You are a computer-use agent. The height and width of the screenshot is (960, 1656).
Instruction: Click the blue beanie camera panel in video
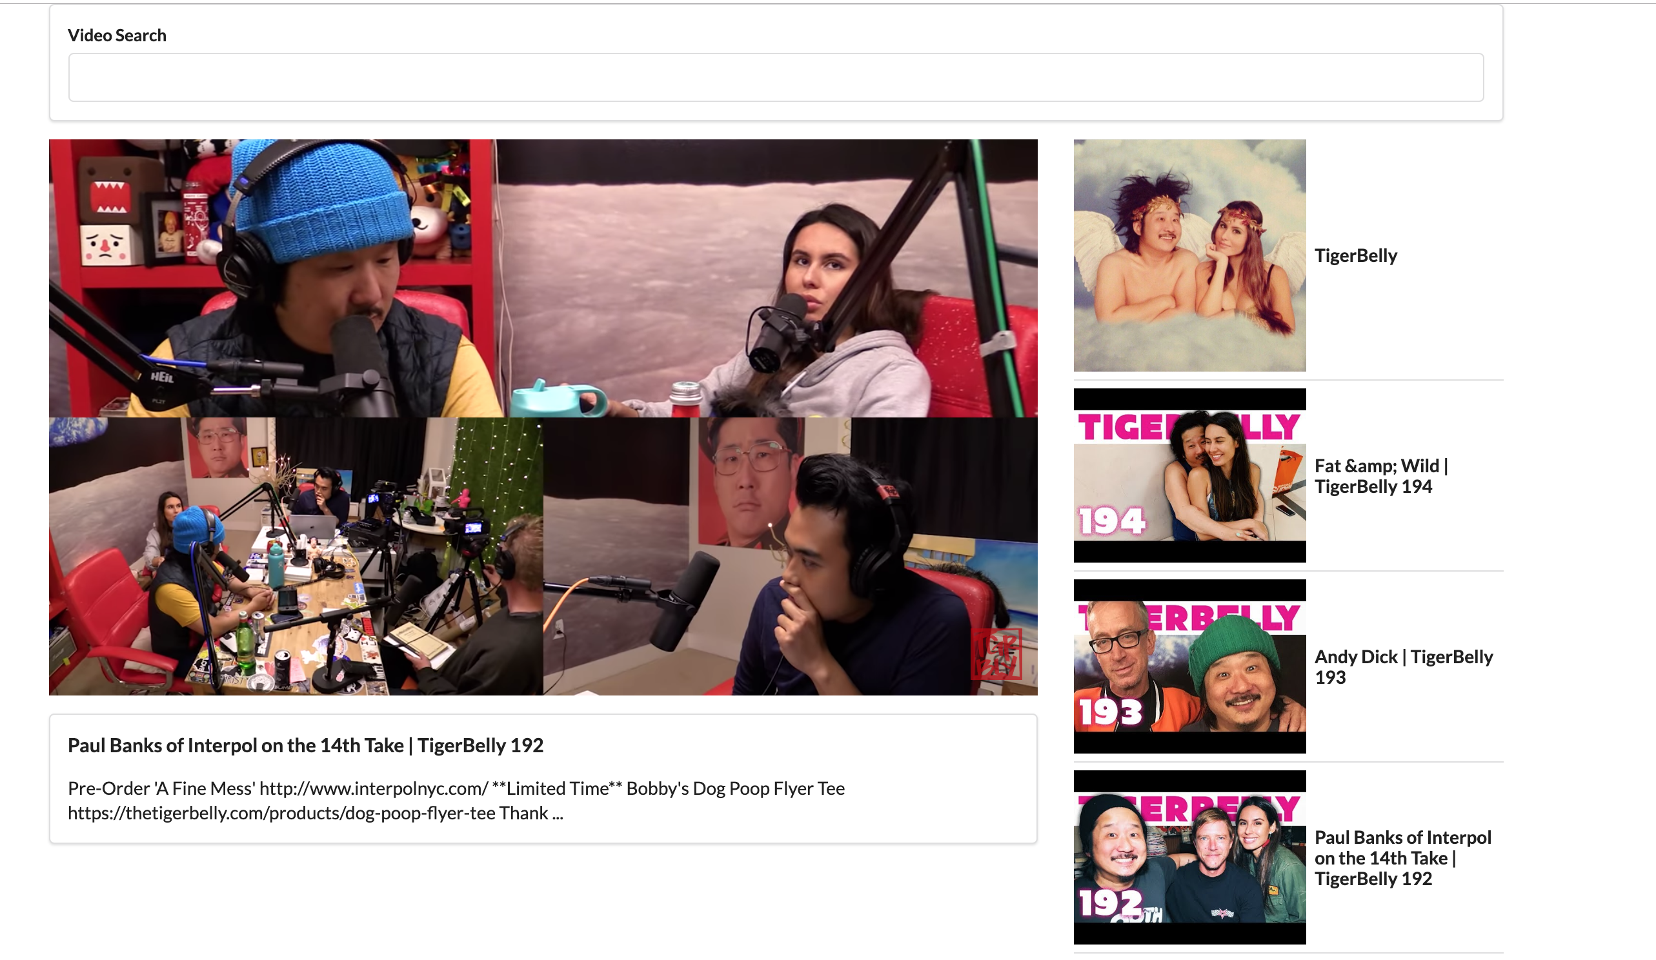tap(273, 278)
